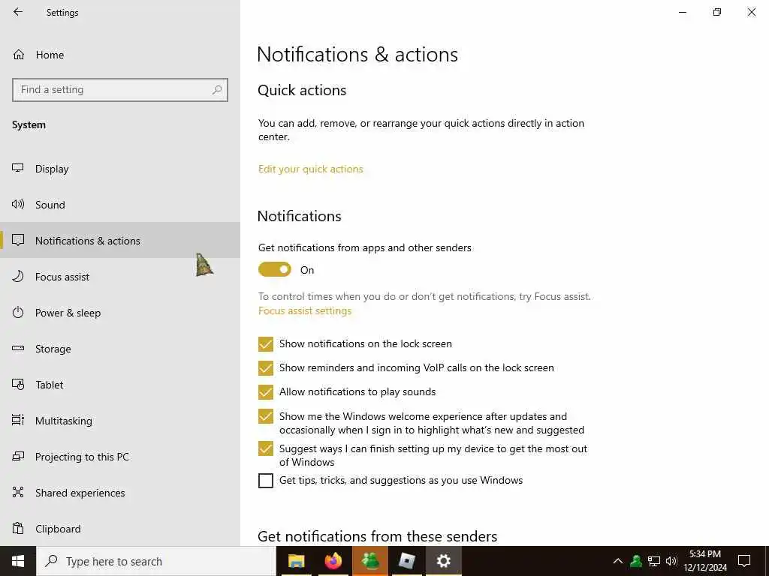Click the Projecting to this PC icon

18,457
